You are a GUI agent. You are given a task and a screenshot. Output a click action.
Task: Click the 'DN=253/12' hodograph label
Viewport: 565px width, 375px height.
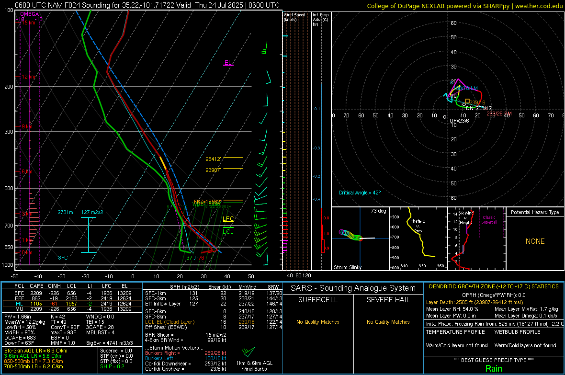(x=478, y=108)
